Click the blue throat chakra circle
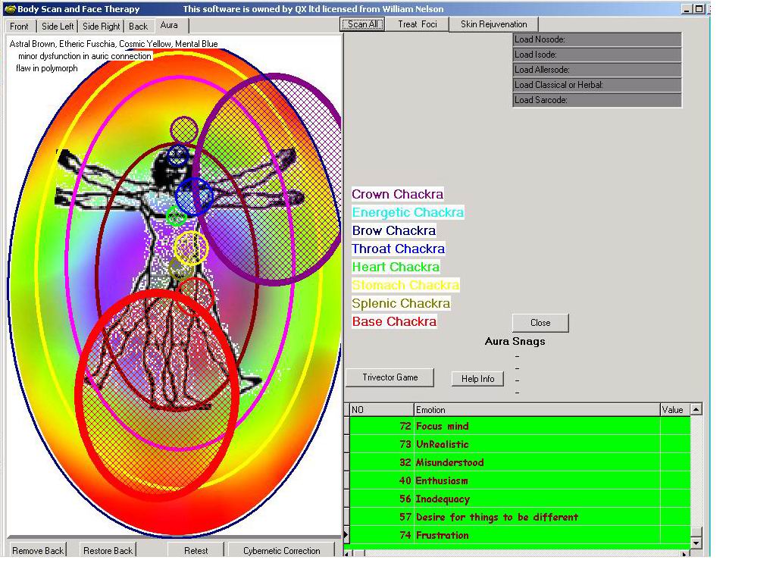This screenshot has height=582, width=776. (x=194, y=196)
